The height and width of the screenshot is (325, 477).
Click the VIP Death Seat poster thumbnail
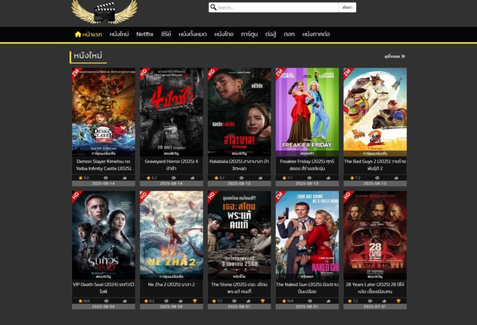[104, 236]
